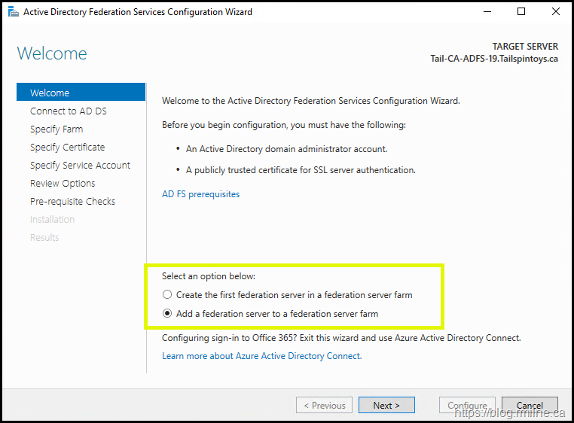The width and height of the screenshot is (574, 423).
Task: Maximize the wizard window
Action: coord(521,12)
